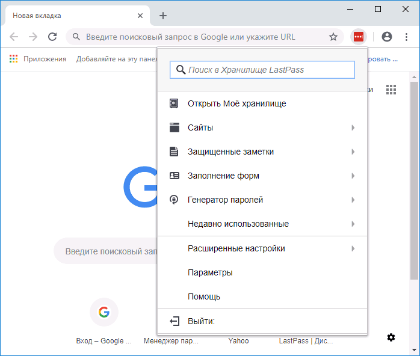
Task: Click the page customize gear icon
Action: pyautogui.click(x=391, y=337)
